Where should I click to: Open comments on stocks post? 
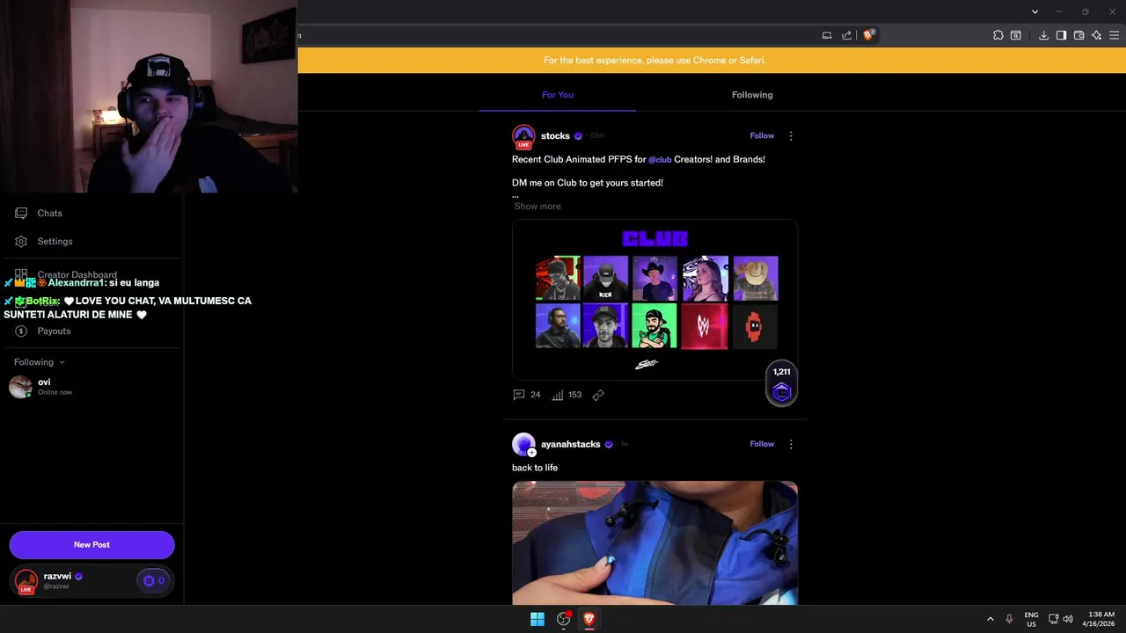[x=519, y=395]
